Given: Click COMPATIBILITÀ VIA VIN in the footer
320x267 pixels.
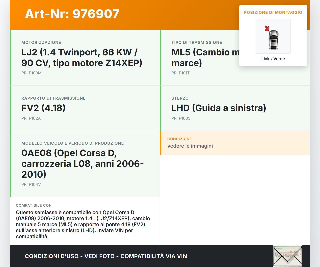Looking at the screenshot, I should pyautogui.click(x=154, y=256).
